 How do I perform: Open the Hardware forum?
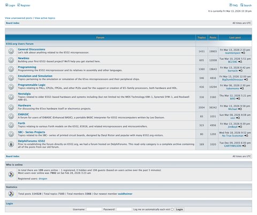pos(25,105)
